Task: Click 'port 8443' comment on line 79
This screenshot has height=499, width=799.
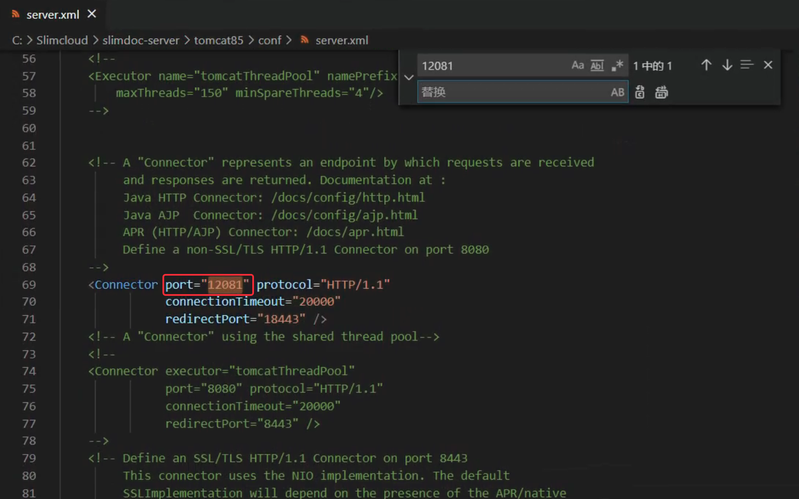Action: point(436,458)
